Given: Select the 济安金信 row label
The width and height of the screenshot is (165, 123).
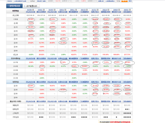Looking at the screenshot, I should [16, 117].
